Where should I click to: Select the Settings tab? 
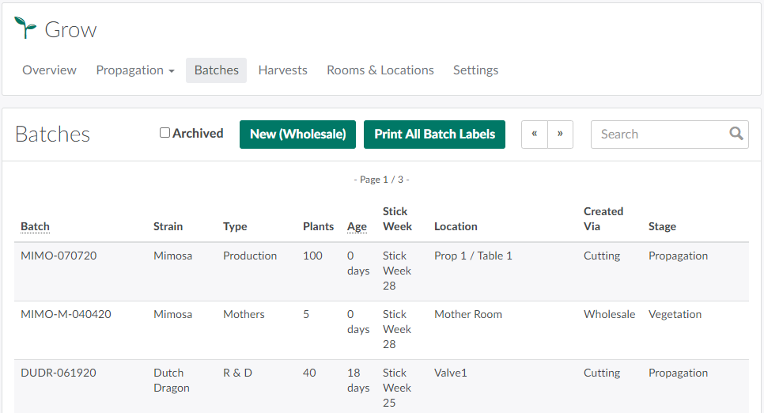[475, 70]
